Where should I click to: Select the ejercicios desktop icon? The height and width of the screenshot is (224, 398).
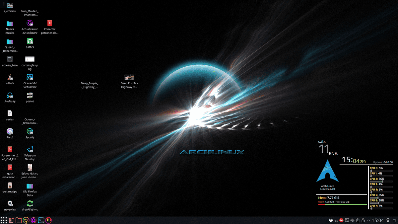tap(10, 7)
